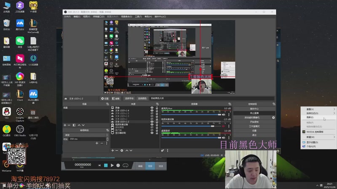The image size is (337, 189).
Task: Click 开始录制 start recording button
Action: tap(254, 122)
